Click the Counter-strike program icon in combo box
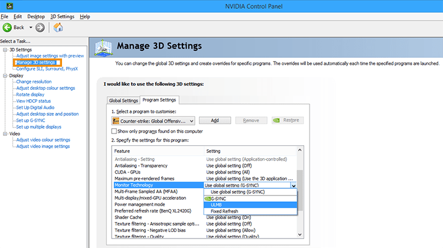 [x=116, y=121]
